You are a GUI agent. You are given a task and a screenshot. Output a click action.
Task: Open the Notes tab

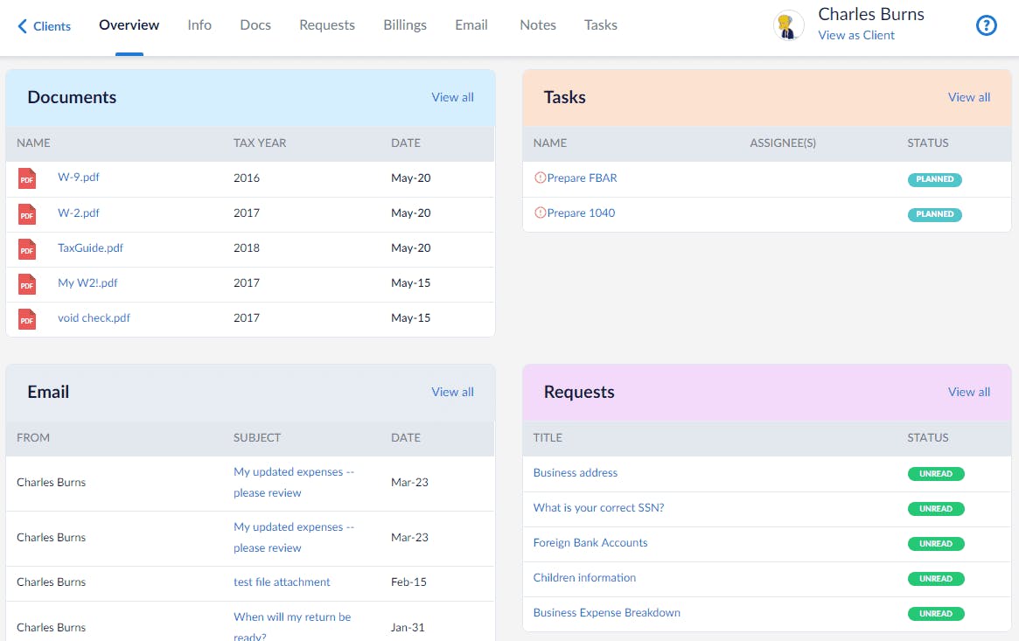tap(538, 24)
